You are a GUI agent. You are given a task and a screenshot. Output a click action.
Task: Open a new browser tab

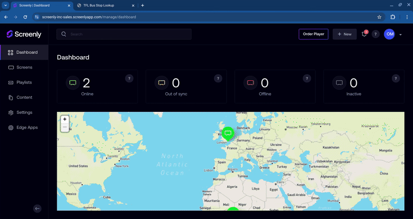(x=142, y=5)
